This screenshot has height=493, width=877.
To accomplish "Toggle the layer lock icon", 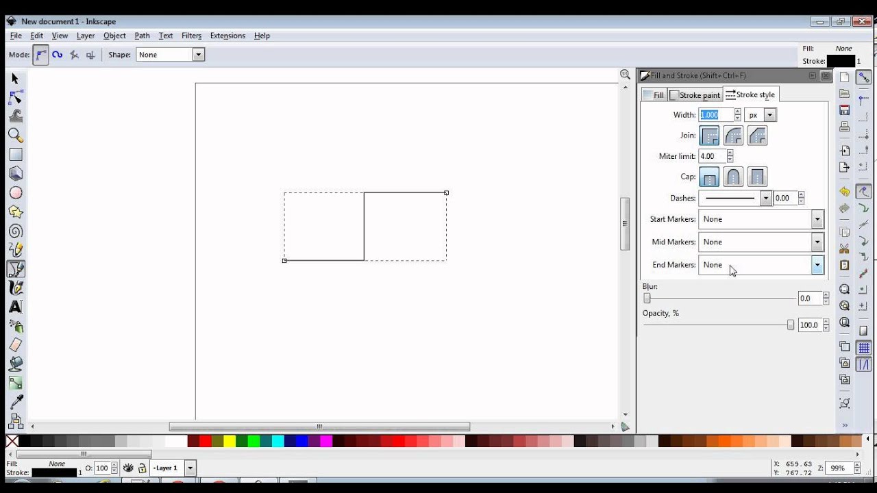I will 142,468.
